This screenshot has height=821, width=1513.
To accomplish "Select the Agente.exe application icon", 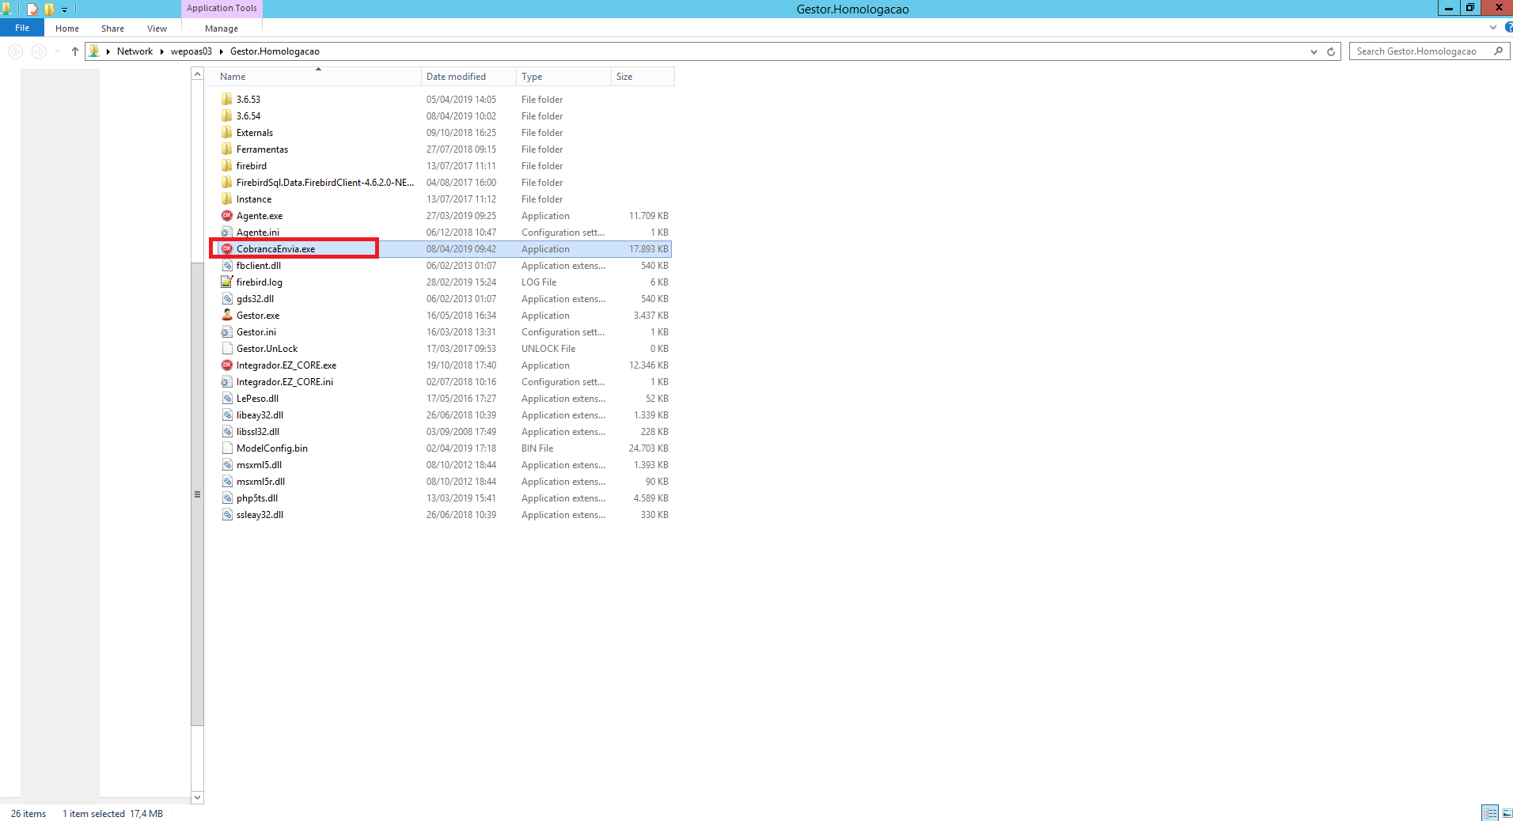I will pyautogui.click(x=227, y=216).
